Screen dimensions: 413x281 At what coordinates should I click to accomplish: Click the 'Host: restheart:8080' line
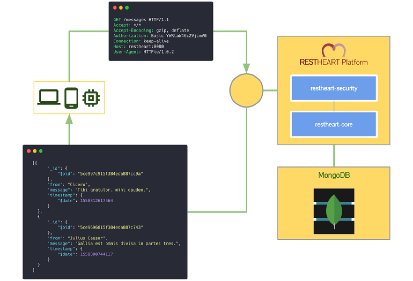pyautogui.click(x=138, y=46)
